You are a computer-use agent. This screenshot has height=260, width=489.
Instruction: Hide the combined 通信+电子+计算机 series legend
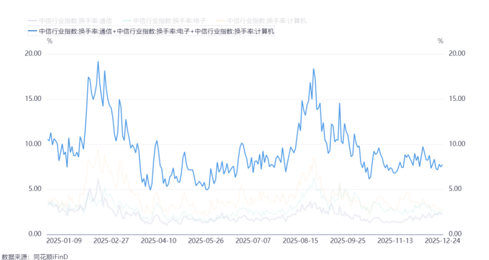[151, 31]
